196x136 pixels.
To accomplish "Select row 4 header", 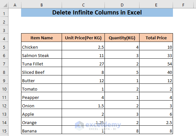I will pyautogui.click(x=4, y=38).
